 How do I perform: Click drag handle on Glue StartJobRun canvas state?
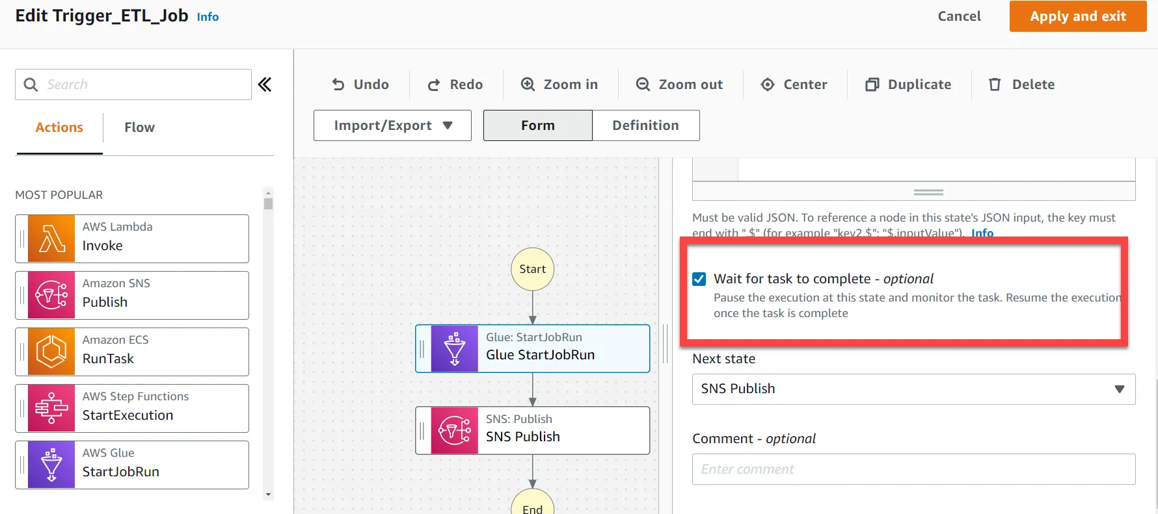422,348
